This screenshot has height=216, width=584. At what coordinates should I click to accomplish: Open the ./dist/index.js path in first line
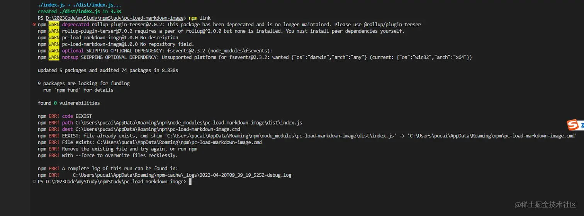95,5
